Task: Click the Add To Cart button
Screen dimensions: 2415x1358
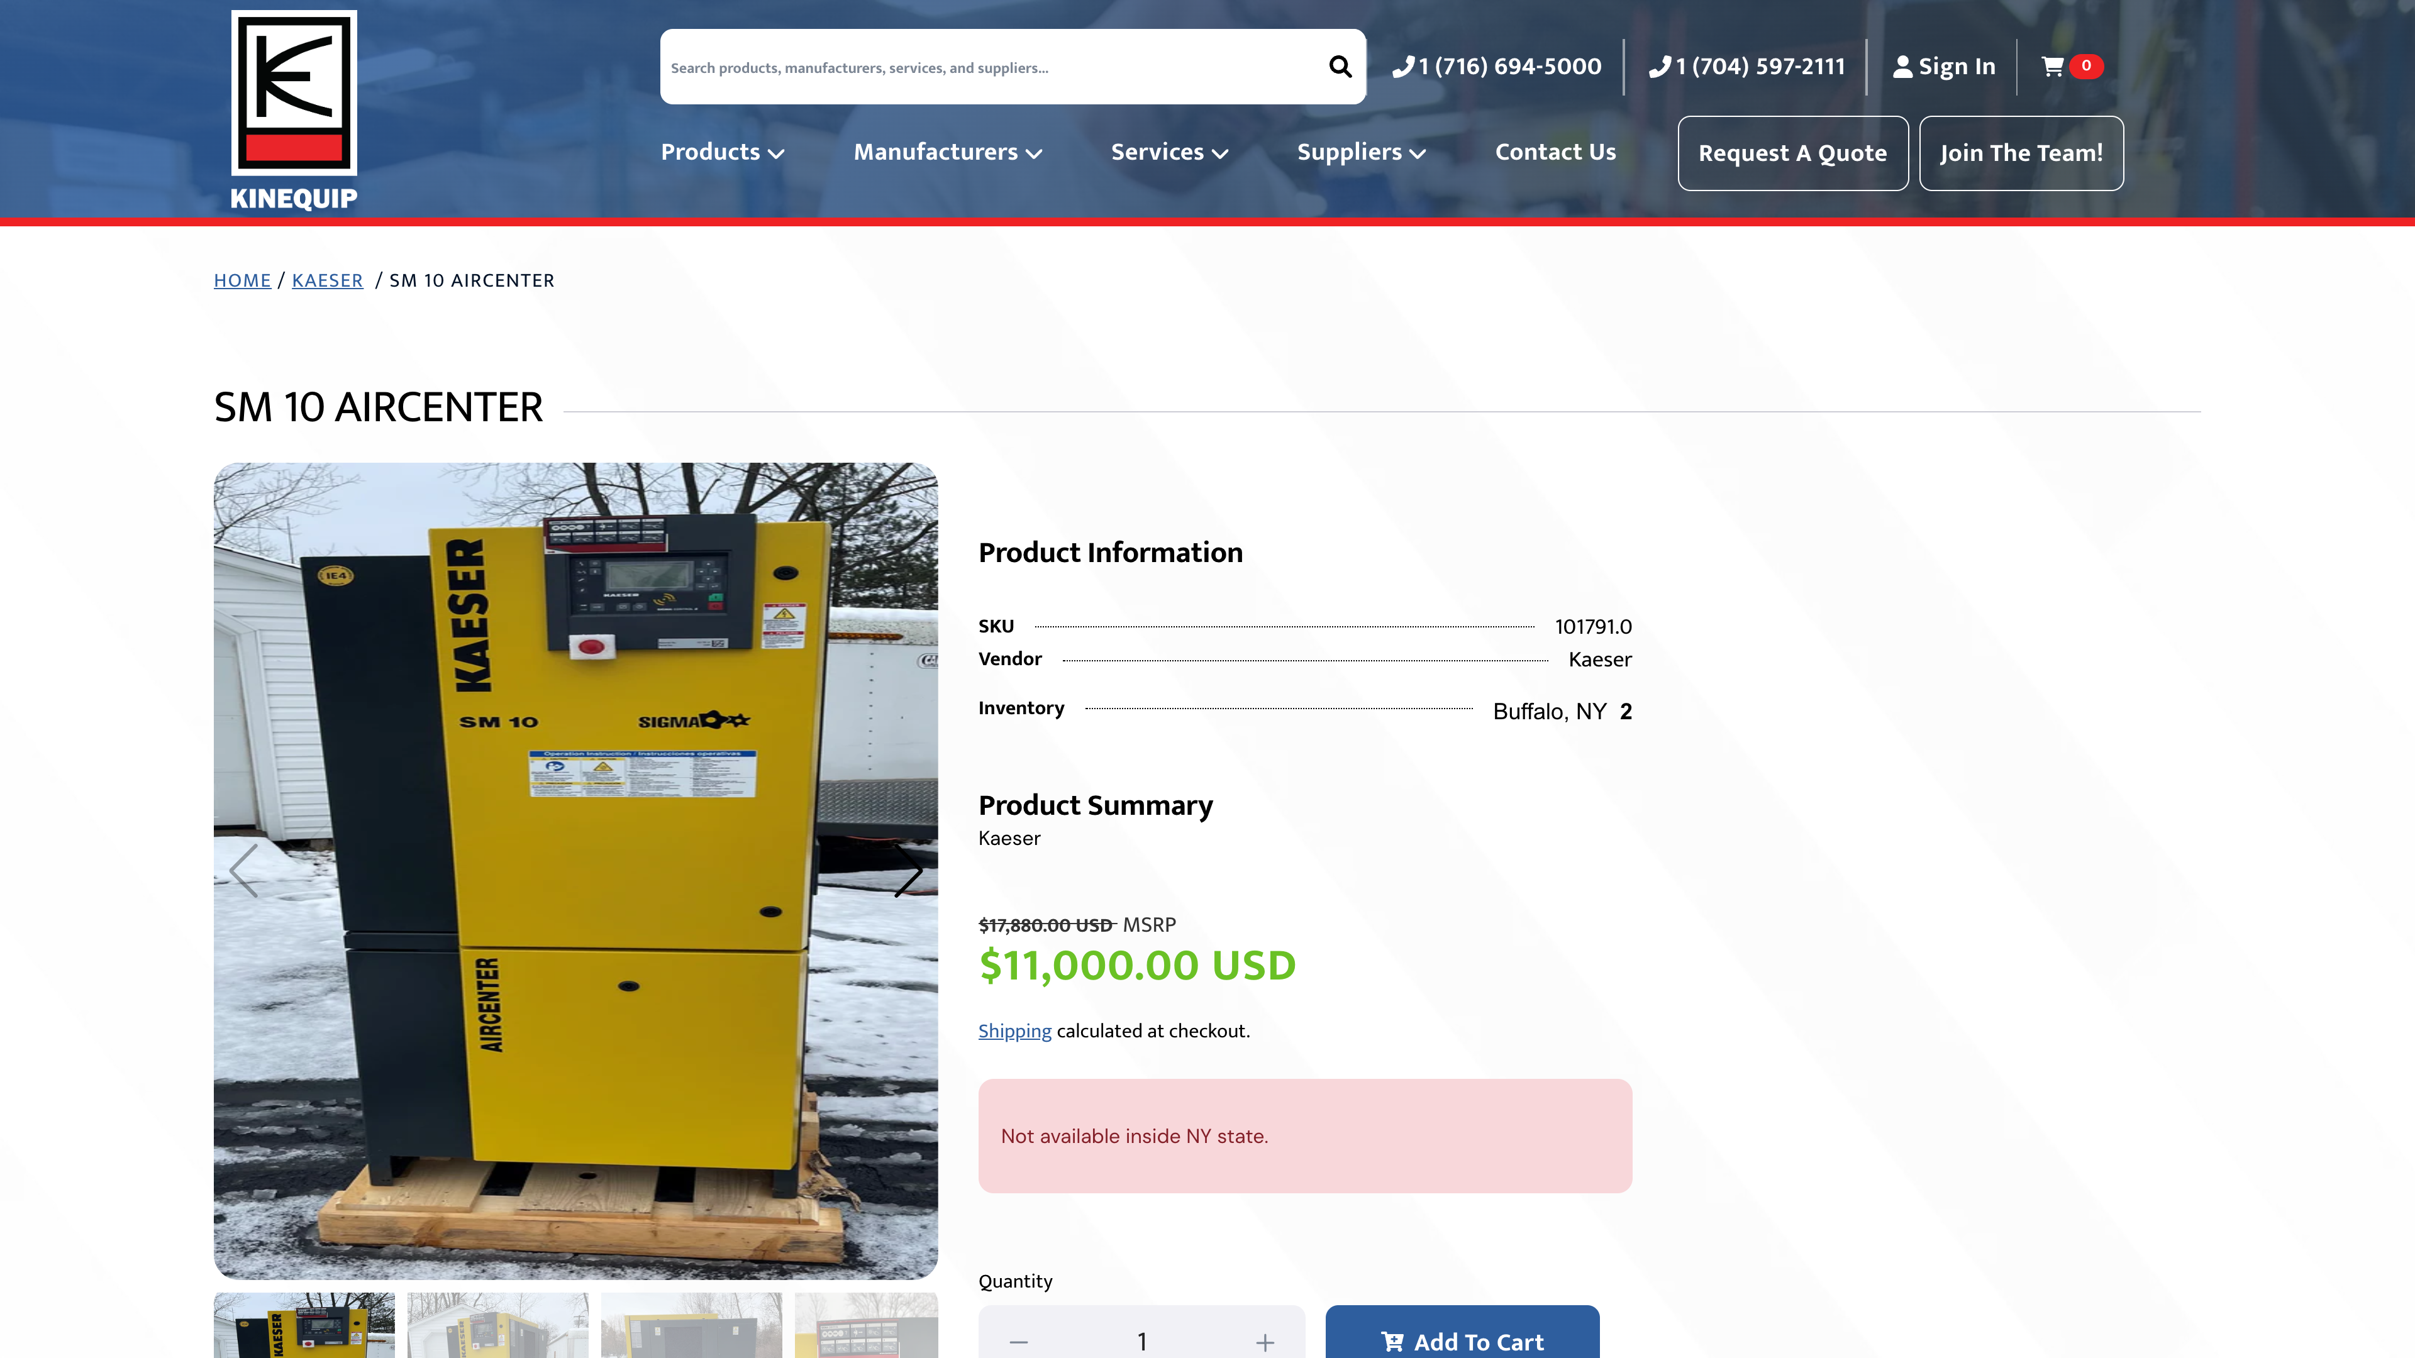Action: pyautogui.click(x=1460, y=1340)
